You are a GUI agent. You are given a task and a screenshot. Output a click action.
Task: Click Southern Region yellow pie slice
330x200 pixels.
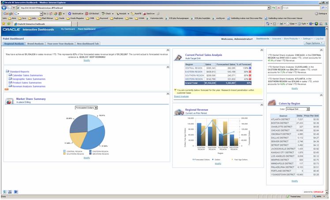point(78,139)
